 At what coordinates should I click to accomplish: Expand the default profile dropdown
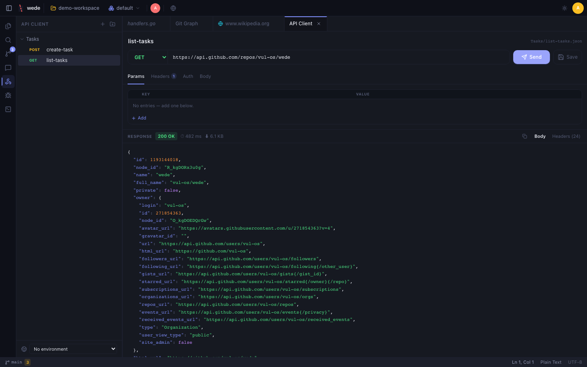(124, 8)
